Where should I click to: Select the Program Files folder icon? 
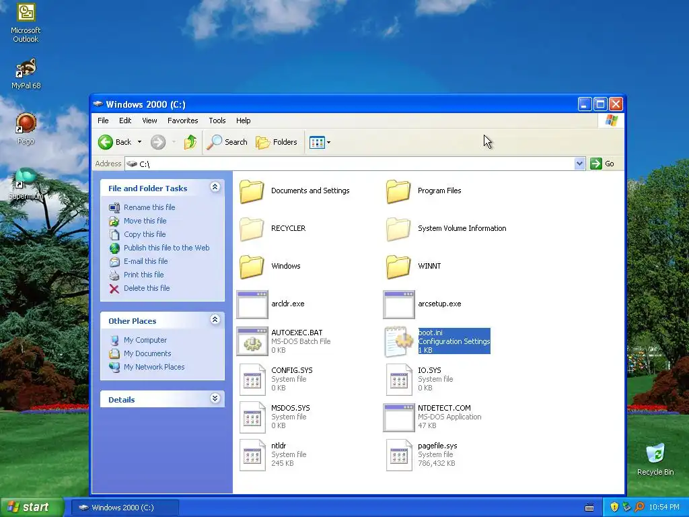click(x=398, y=191)
